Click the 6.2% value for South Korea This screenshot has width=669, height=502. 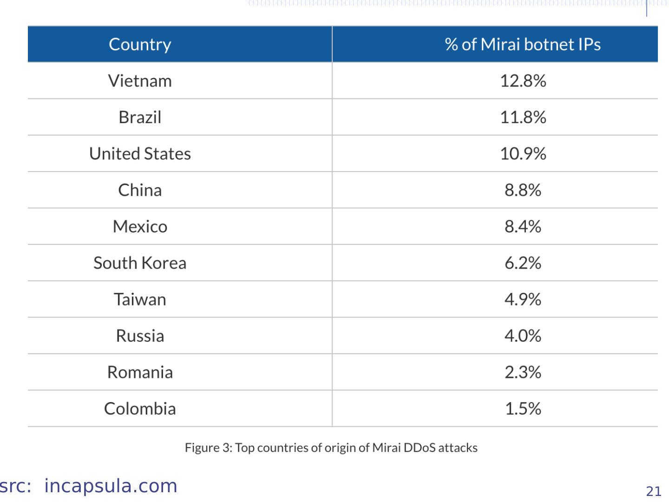tap(523, 263)
